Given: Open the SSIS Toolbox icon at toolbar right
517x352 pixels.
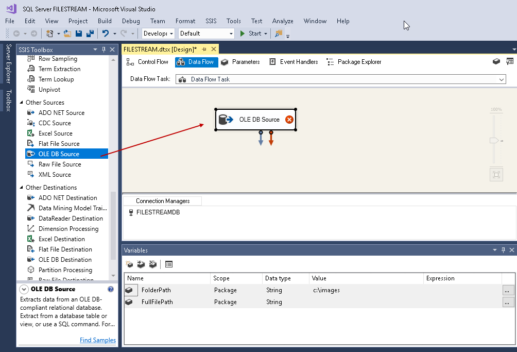Looking at the screenshot, I should (510, 62).
